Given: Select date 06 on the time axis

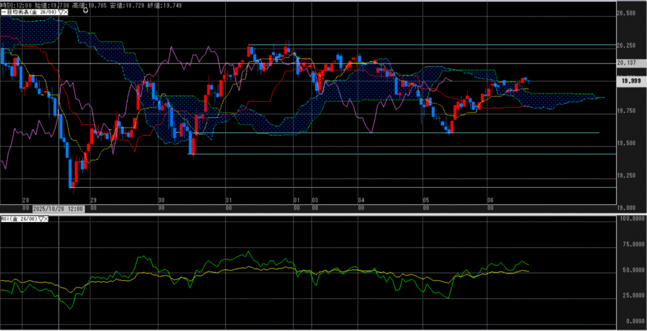Looking at the screenshot, I should 490,200.
